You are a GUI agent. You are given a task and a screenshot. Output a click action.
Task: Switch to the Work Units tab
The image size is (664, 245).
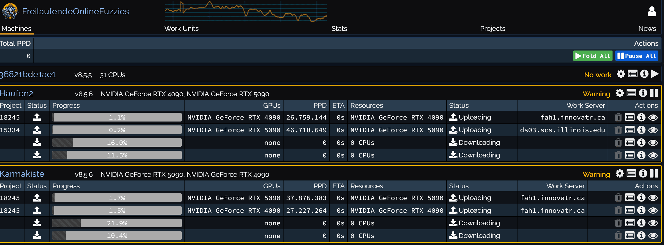[181, 29]
